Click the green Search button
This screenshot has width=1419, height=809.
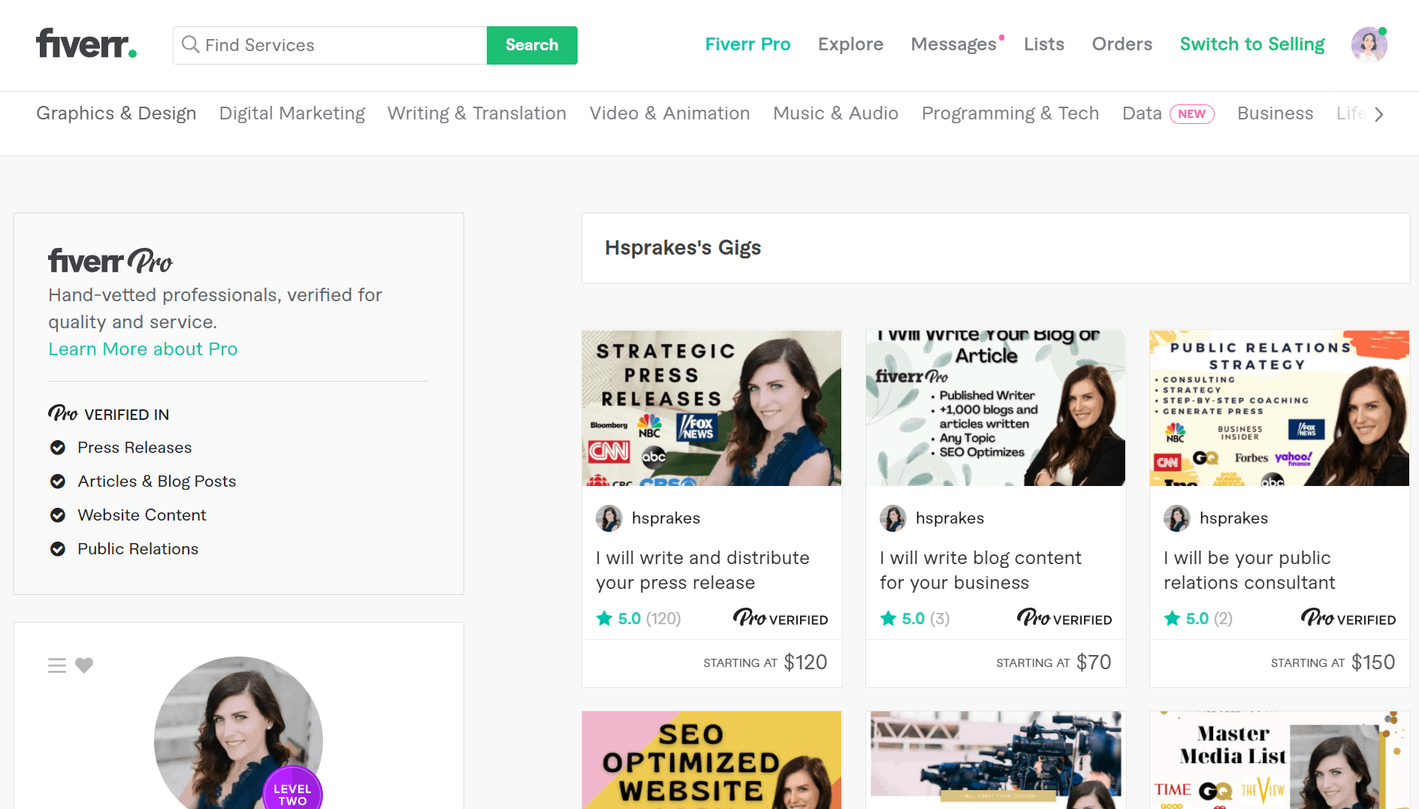click(x=532, y=45)
